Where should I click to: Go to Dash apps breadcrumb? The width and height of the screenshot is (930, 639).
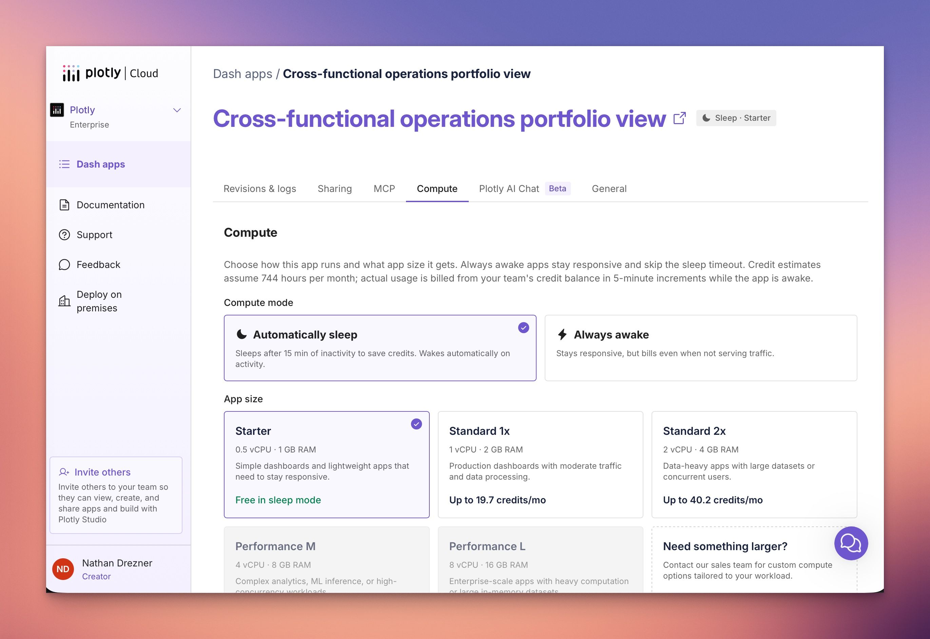(x=243, y=74)
